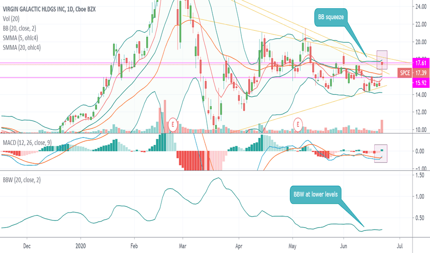Click the BBW 1.00 axis label
The width and height of the screenshot is (430, 253).
pos(420,196)
